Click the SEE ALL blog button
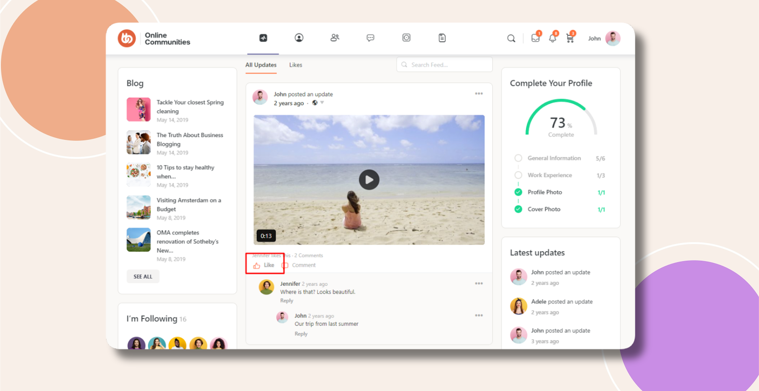The width and height of the screenshot is (759, 391). pos(143,276)
